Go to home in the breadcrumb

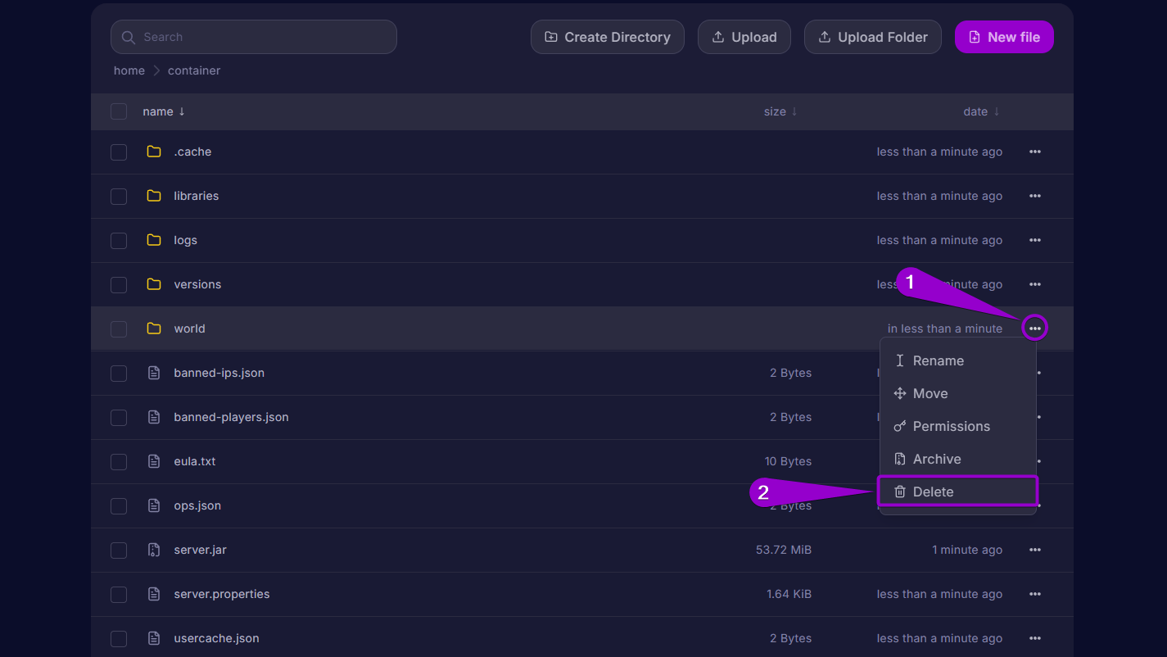click(129, 70)
